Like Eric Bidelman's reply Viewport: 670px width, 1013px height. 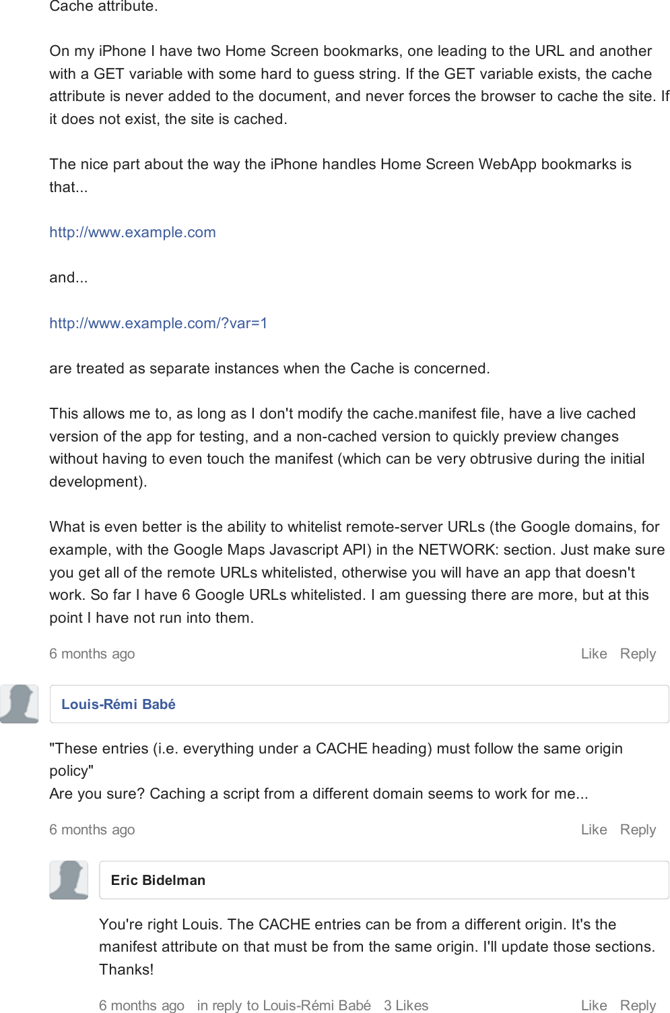point(593,1005)
